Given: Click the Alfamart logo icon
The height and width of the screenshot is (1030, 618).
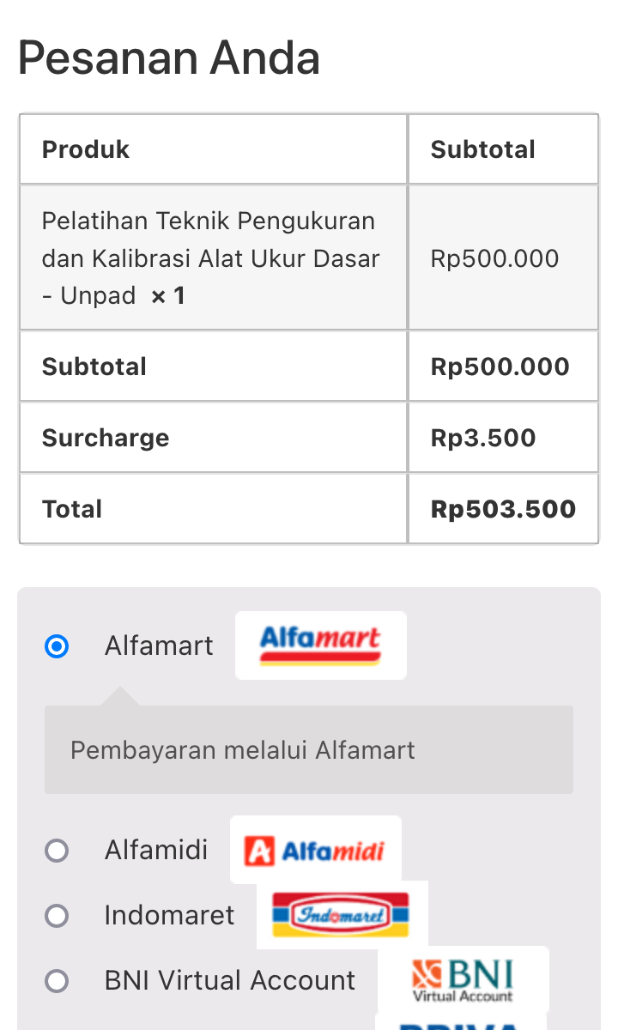Looking at the screenshot, I should pos(320,645).
